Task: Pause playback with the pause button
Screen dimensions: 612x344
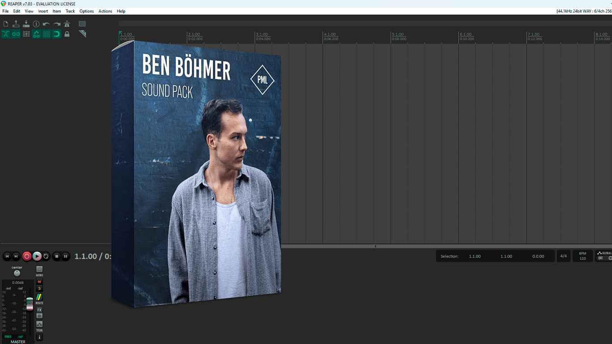Action: (x=65, y=256)
